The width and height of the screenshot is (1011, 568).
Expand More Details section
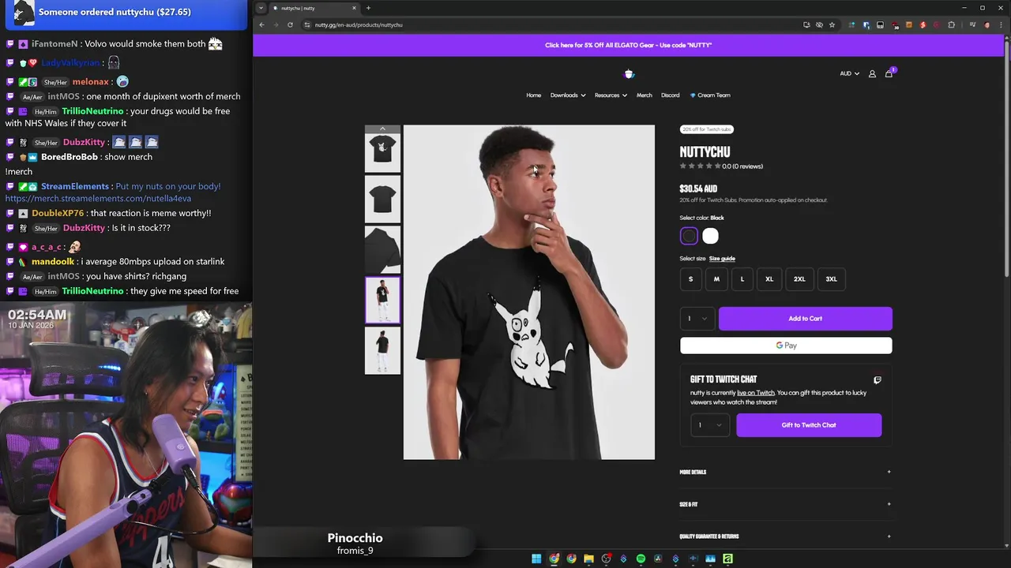785,472
